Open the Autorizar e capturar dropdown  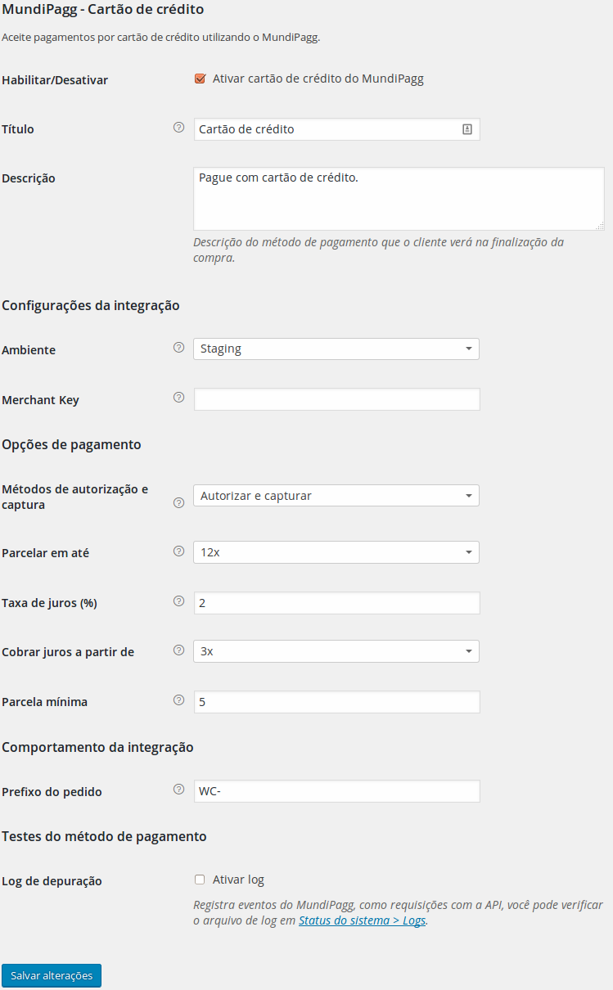[x=336, y=496]
